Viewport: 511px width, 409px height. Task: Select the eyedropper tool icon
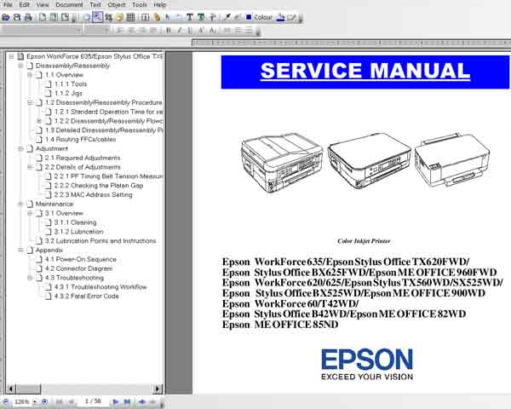227,17
